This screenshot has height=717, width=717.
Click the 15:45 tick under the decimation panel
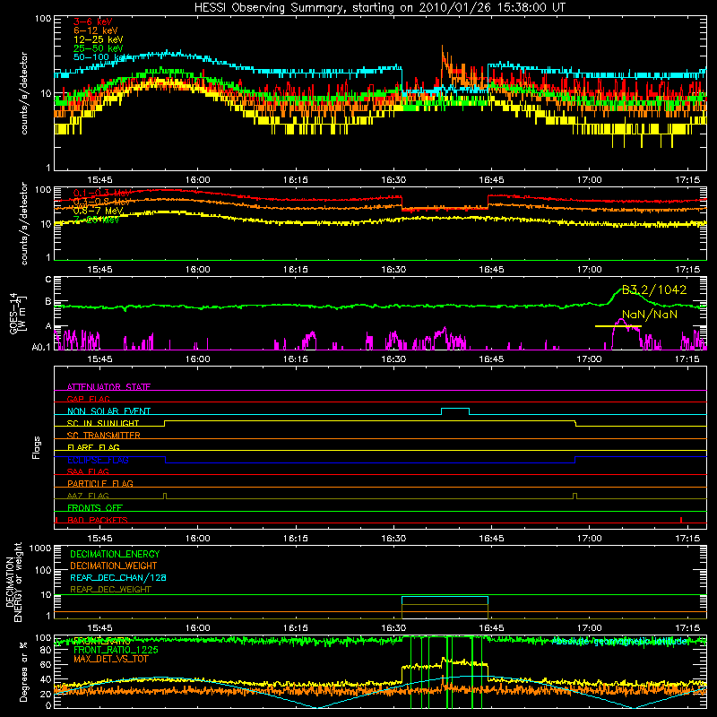(99, 628)
